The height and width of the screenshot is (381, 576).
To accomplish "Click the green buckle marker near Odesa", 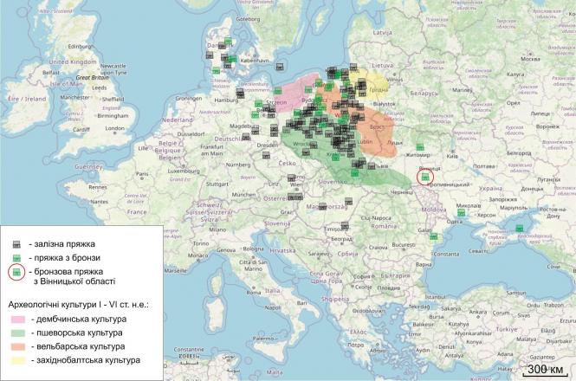I will 463,211.
